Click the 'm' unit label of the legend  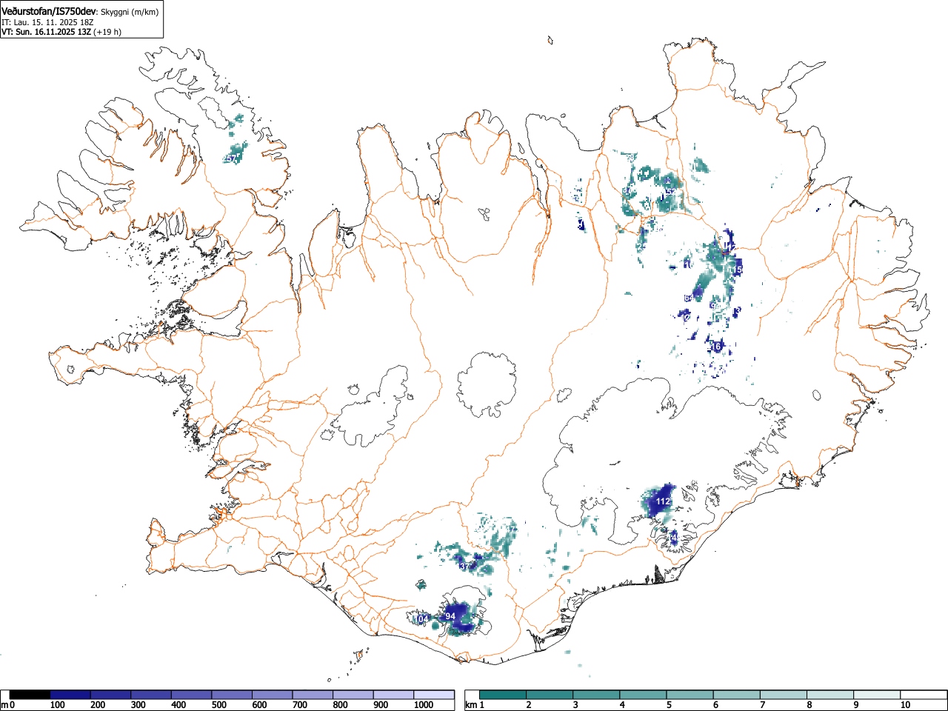(4, 705)
